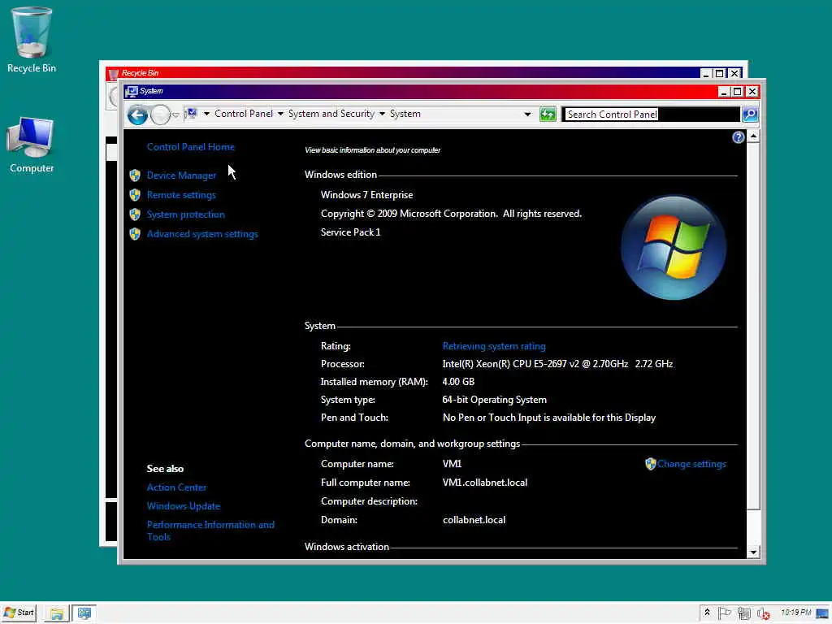Open Remote settings link

click(181, 195)
